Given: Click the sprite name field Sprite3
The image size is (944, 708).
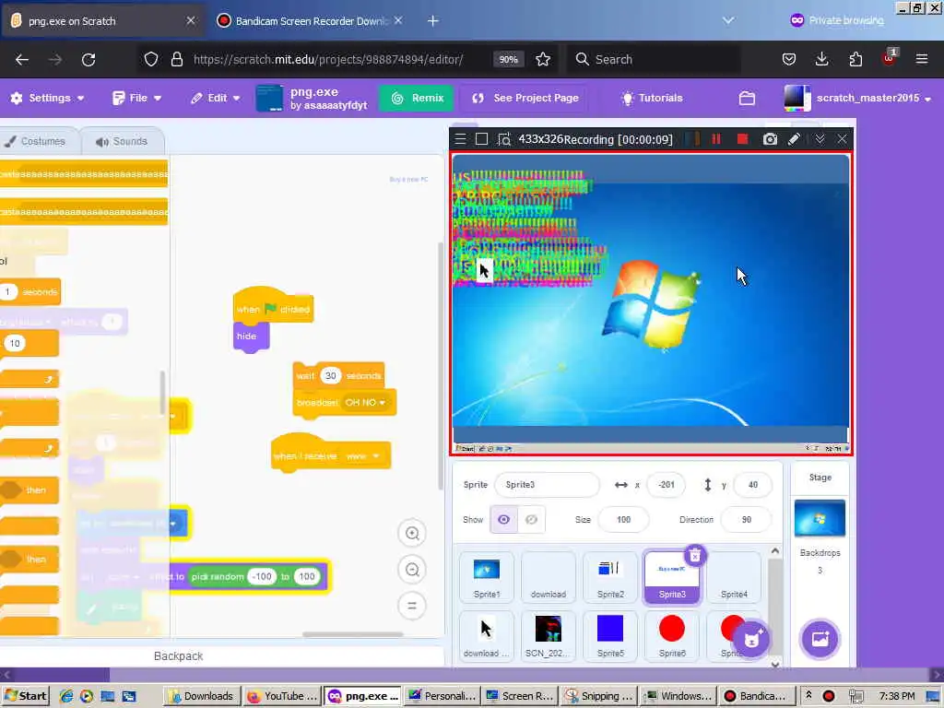Looking at the screenshot, I should [547, 485].
